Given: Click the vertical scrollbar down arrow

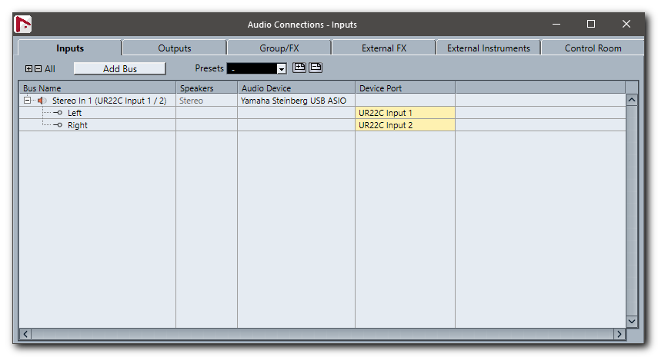Looking at the screenshot, I should pyautogui.click(x=632, y=321).
